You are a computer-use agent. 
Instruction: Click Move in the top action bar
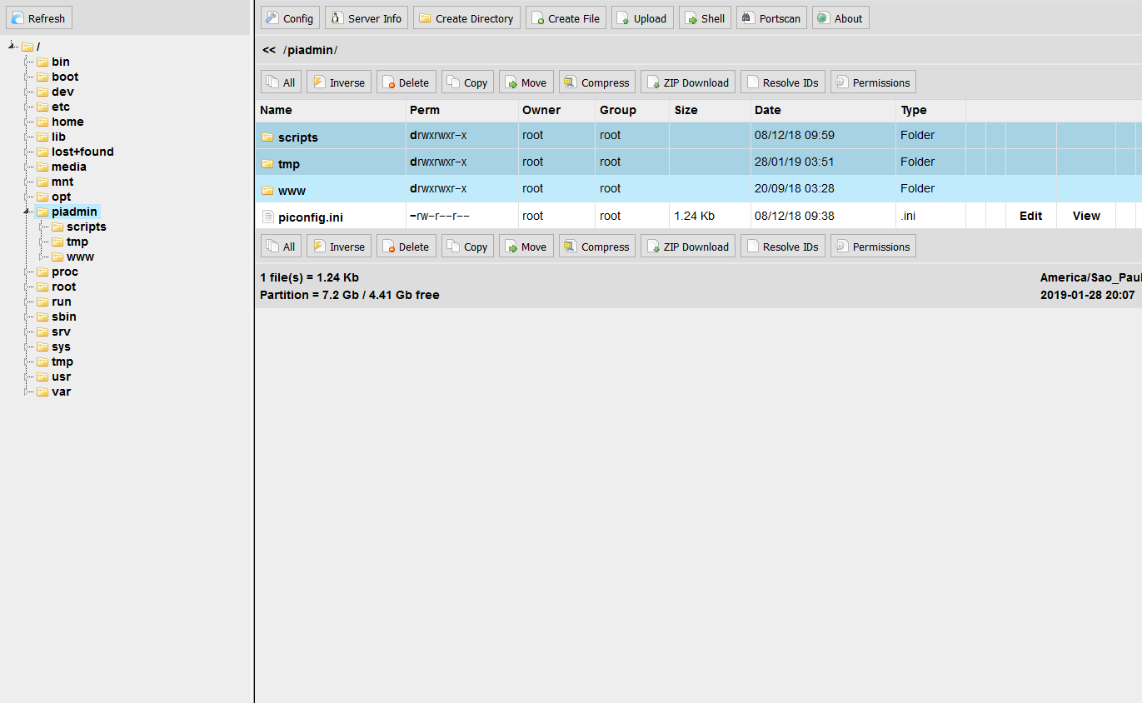[526, 82]
